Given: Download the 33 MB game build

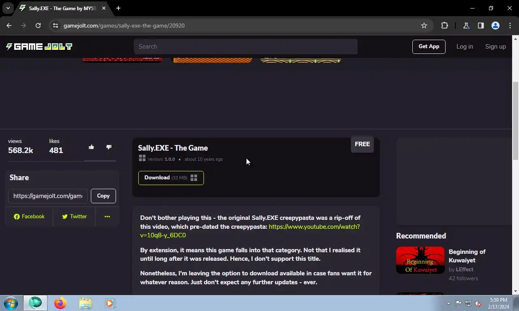Looking at the screenshot, I should (x=171, y=178).
